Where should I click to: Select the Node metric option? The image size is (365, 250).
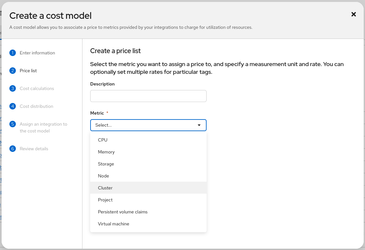pyautogui.click(x=103, y=176)
